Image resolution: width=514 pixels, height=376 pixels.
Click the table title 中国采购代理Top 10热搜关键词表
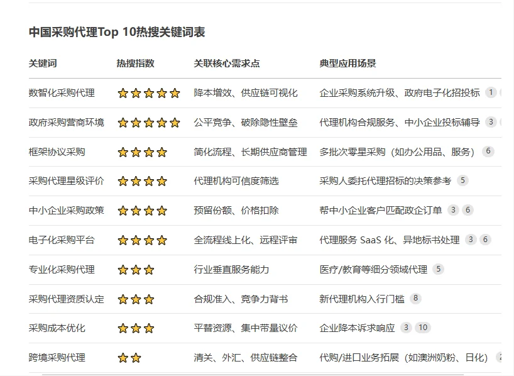[117, 32]
